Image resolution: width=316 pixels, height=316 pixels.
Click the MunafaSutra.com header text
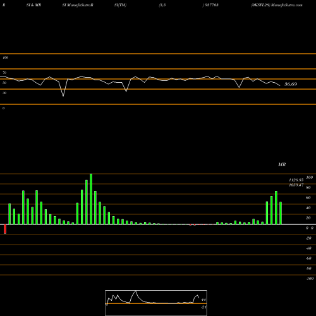[287, 5]
